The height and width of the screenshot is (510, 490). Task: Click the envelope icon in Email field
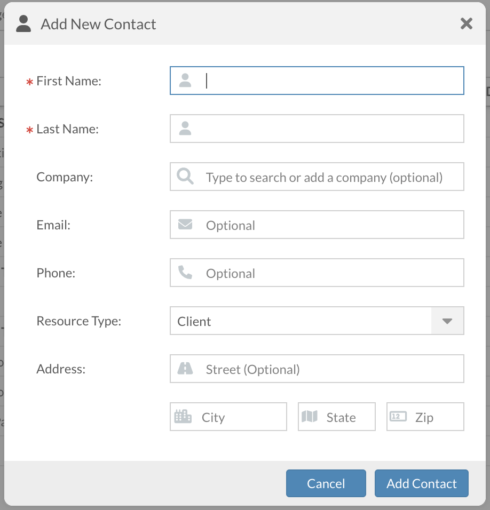[185, 225]
